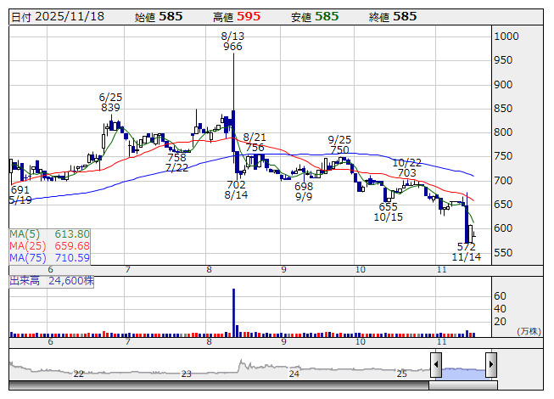Click the 9/25 750 high label
554x399 pixels.
point(339,144)
